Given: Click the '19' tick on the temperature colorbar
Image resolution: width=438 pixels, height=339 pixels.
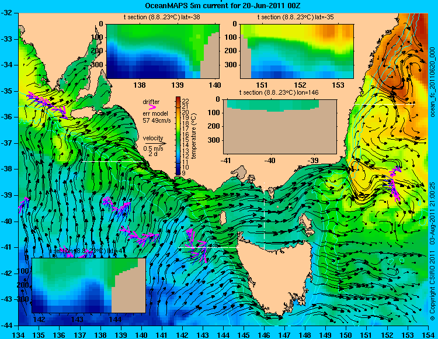Looking at the screenshot, I should pyautogui.click(x=186, y=117).
